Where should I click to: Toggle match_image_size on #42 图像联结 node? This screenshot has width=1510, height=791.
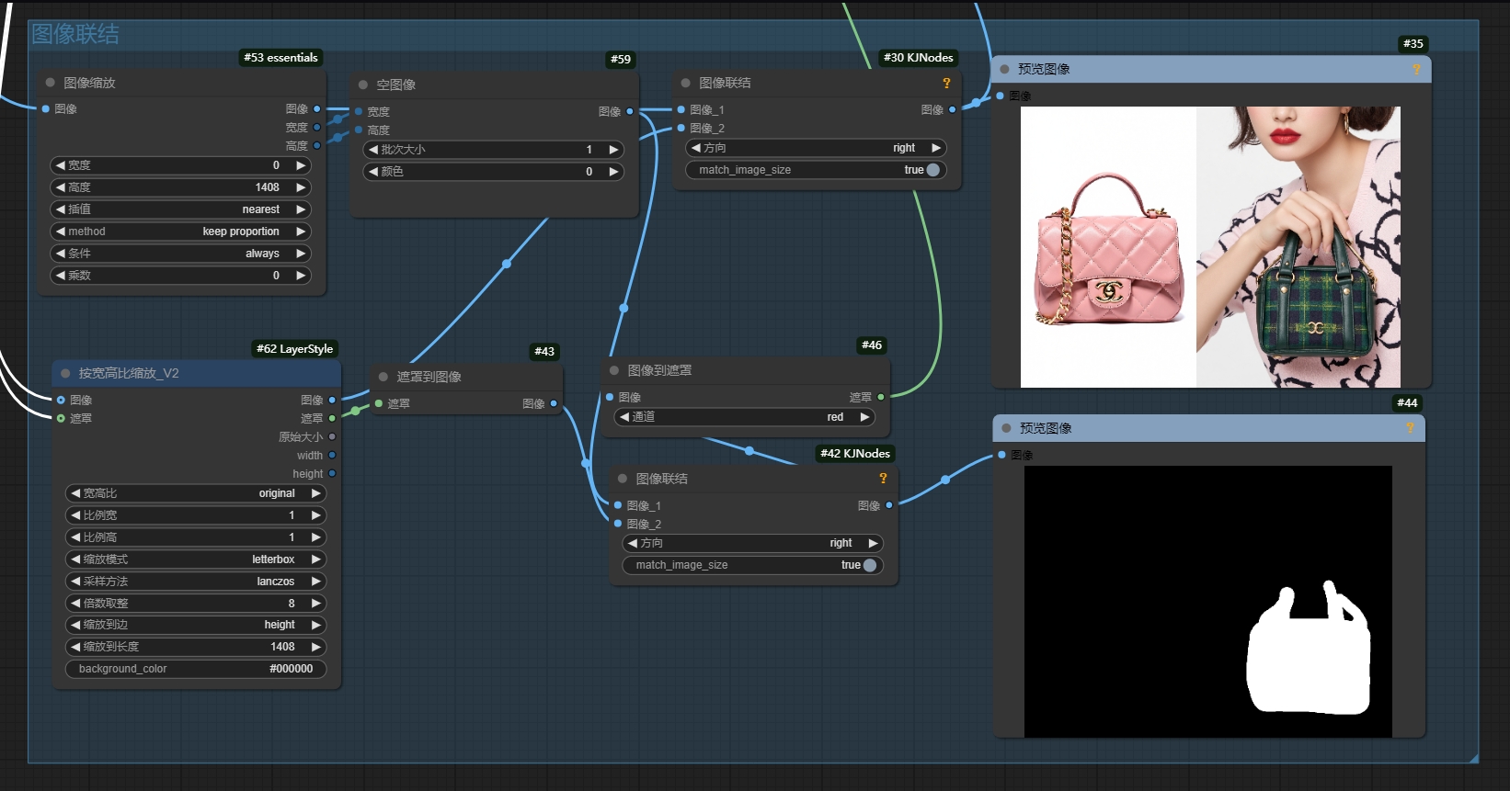point(753,565)
